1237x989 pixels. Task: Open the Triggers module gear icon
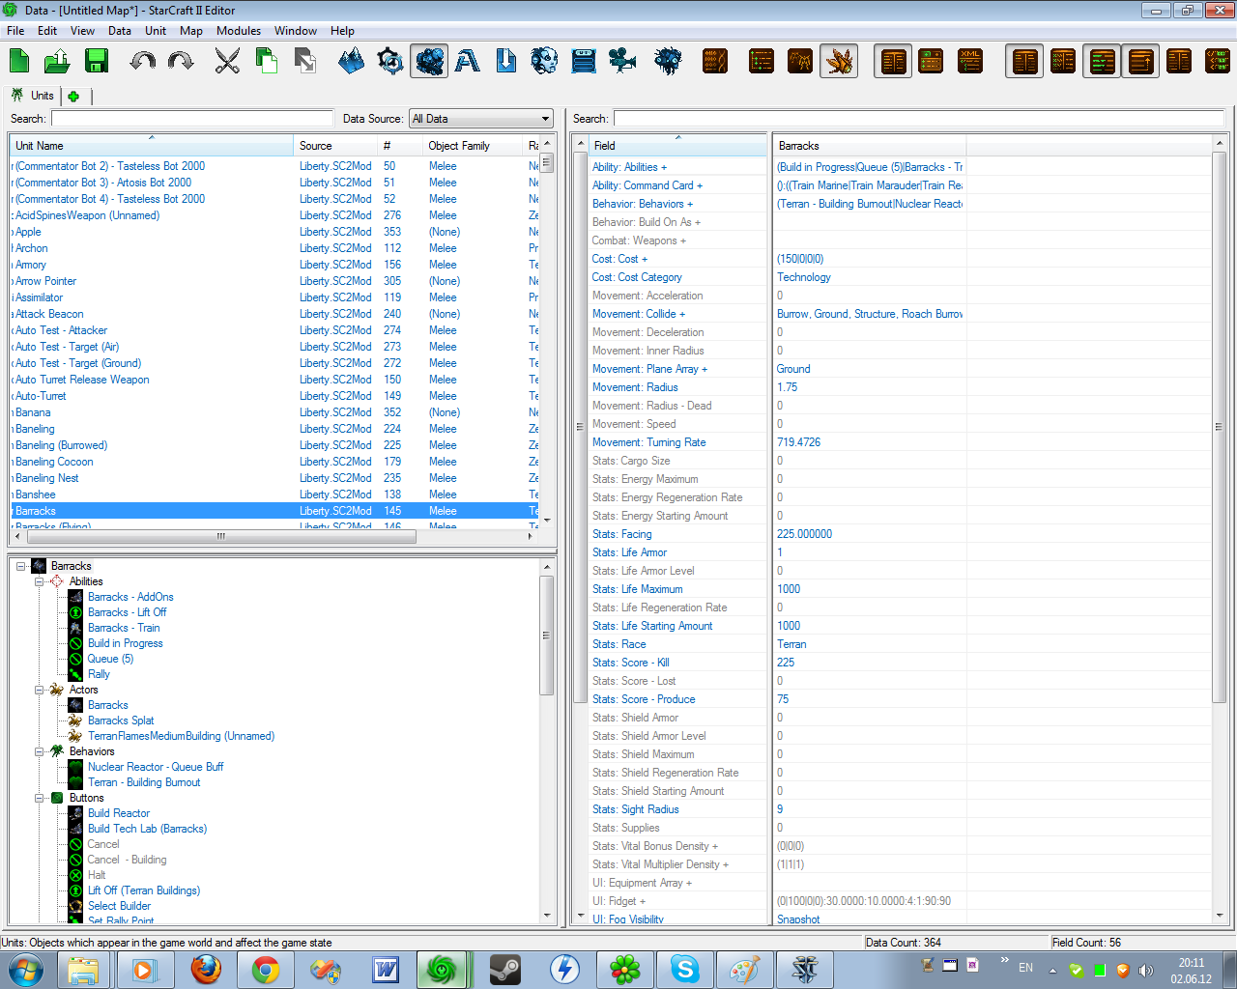click(390, 61)
